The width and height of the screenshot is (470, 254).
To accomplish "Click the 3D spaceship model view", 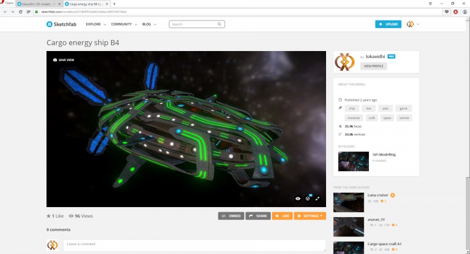I will 186,129.
